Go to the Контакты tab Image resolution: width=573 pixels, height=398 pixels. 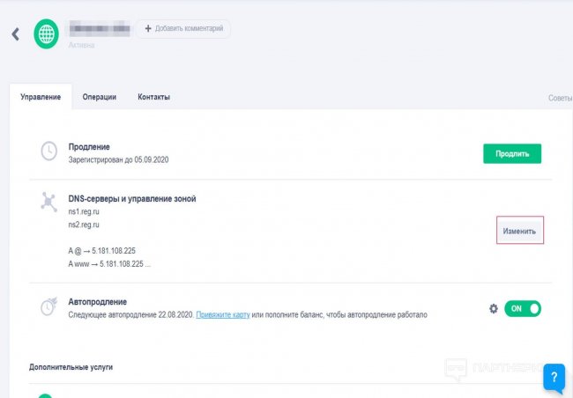tap(153, 97)
